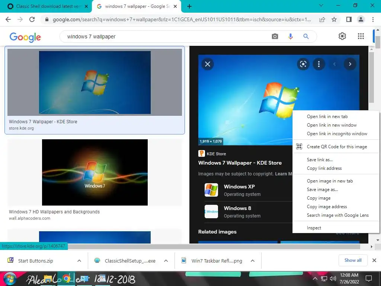
Task: Select Create QR Code for this image
Action: click(x=336, y=147)
